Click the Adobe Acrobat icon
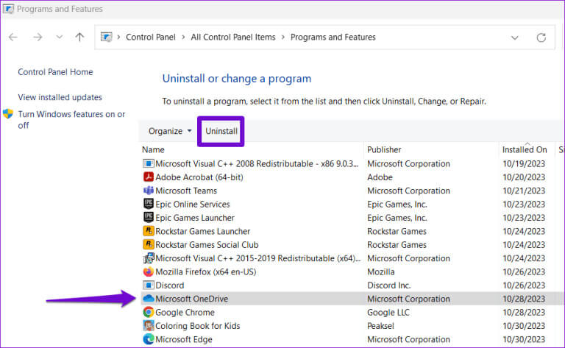The image size is (565, 348). (x=148, y=177)
